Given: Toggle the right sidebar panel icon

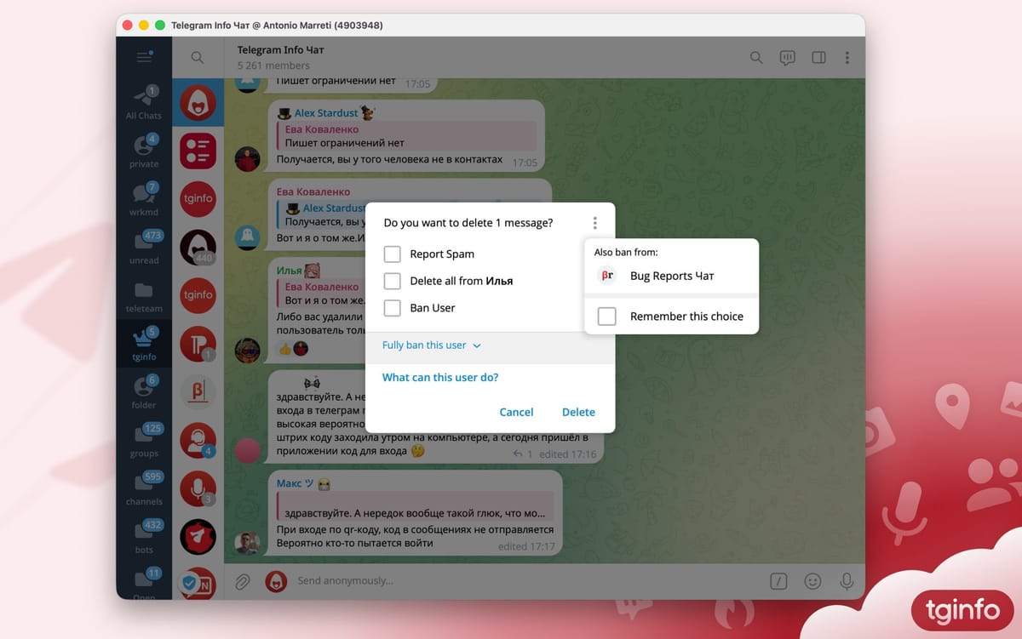Looking at the screenshot, I should tap(818, 57).
